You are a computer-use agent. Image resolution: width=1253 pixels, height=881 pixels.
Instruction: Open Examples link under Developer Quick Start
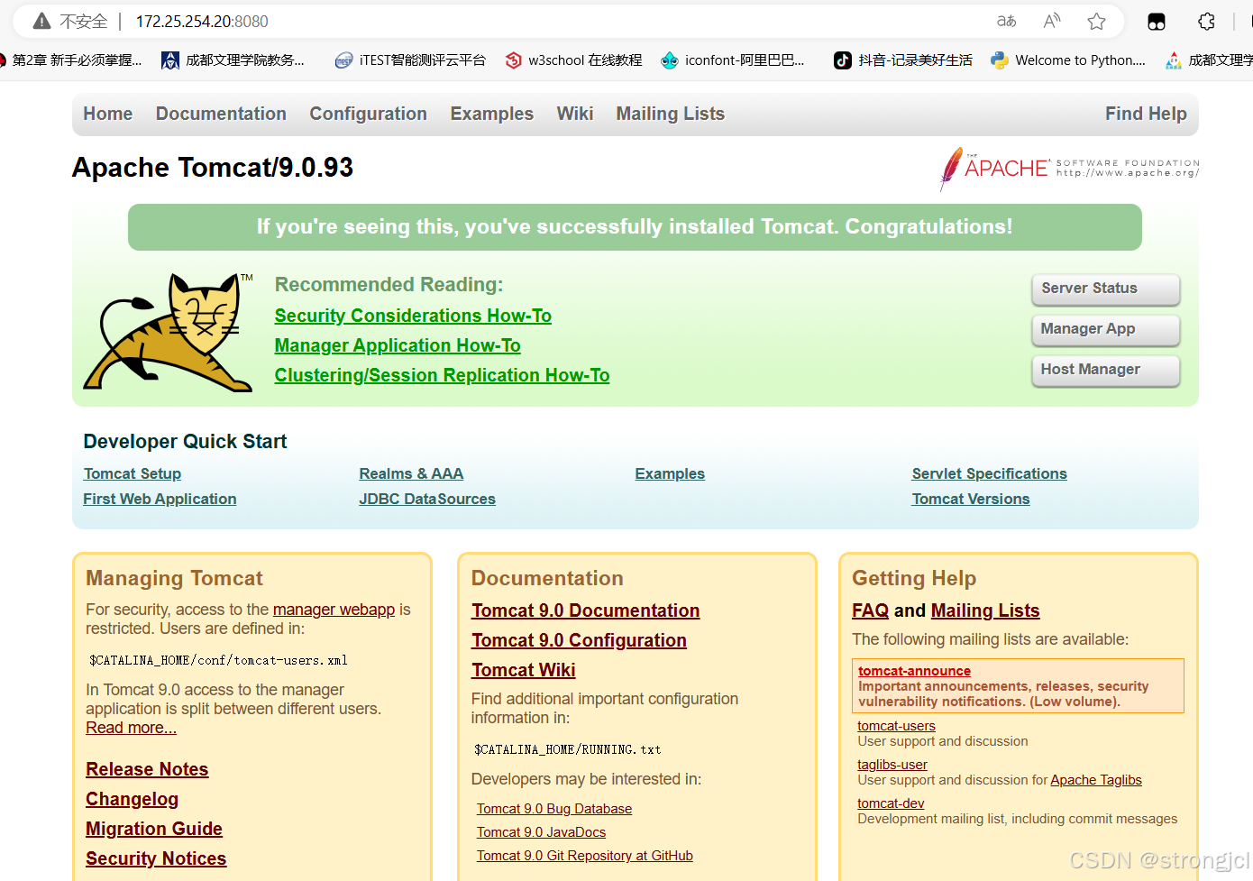coord(670,473)
